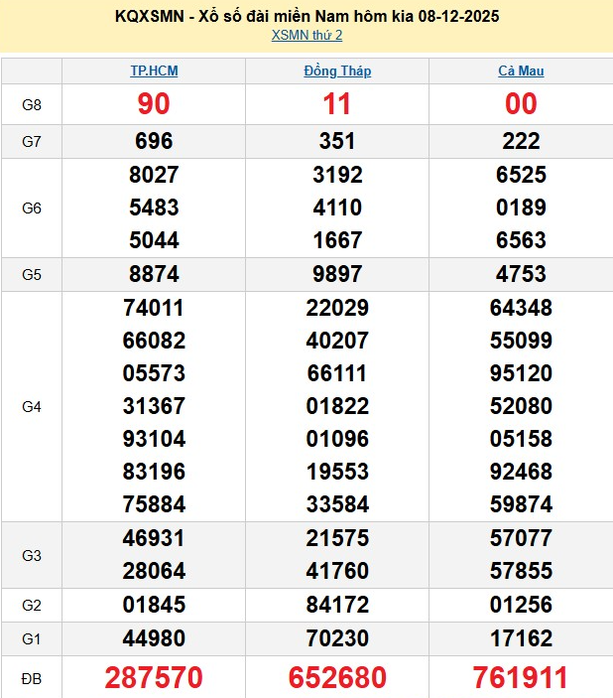
Task: Click the G4 number 83196
Action: tap(154, 472)
